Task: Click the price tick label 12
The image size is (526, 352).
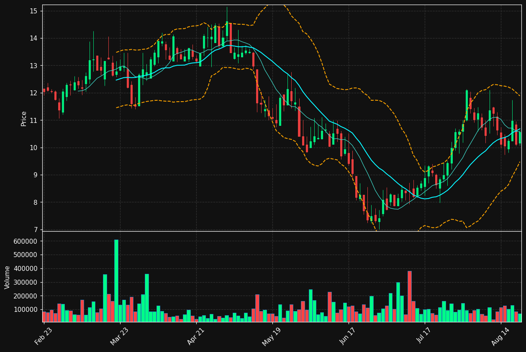Action: pyautogui.click(x=33, y=93)
